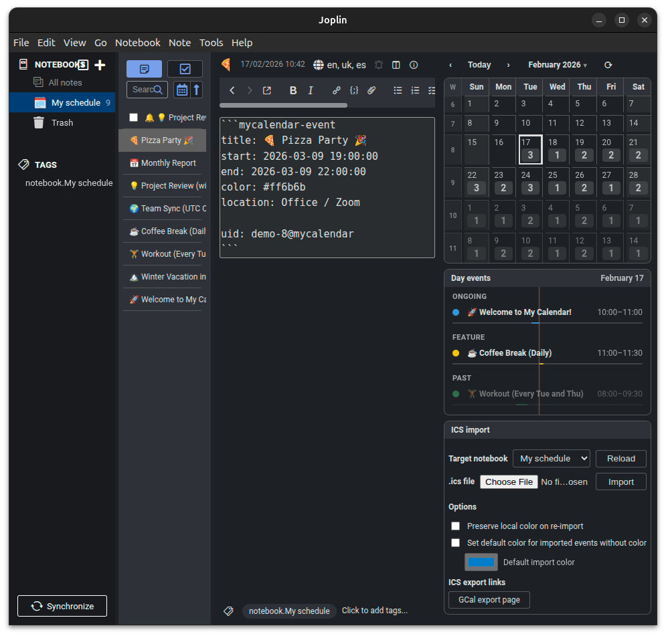Insert a code block
Screen dimensions: 666x636
[354, 90]
